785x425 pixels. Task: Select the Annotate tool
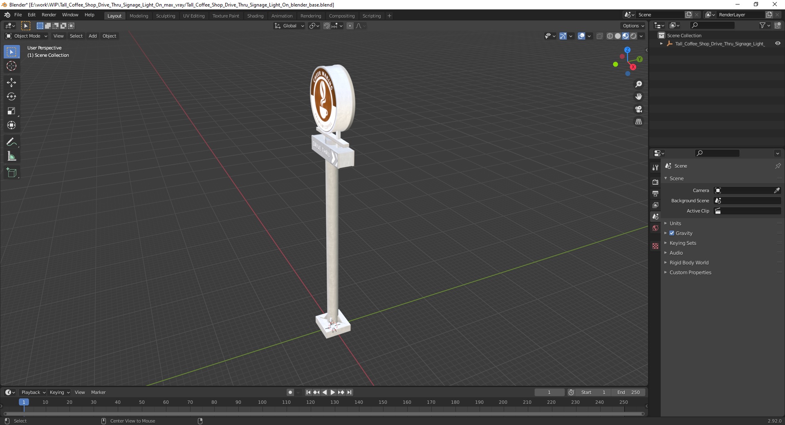[x=11, y=142]
